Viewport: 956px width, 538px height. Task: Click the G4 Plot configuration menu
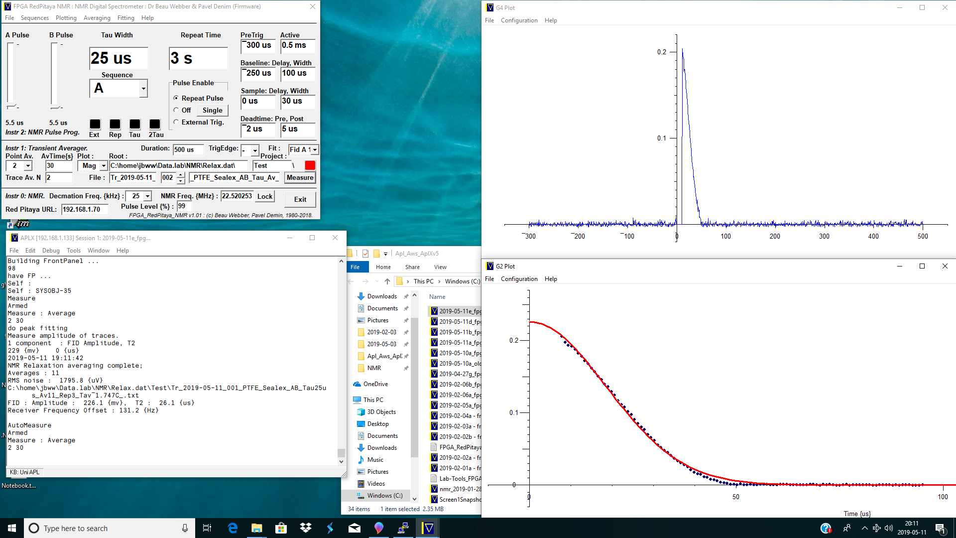click(x=519, y=20)
